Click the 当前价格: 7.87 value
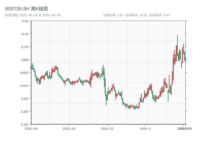Viewport: 206px width, 155px height. pyautogui.click(x=113, y=15)
